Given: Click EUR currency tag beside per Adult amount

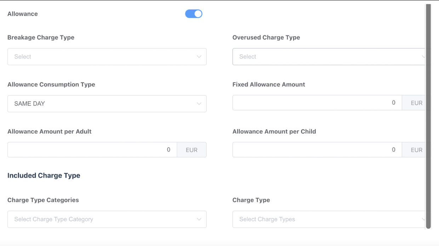Looking at the screenshot, I should [x=192, y=150].
